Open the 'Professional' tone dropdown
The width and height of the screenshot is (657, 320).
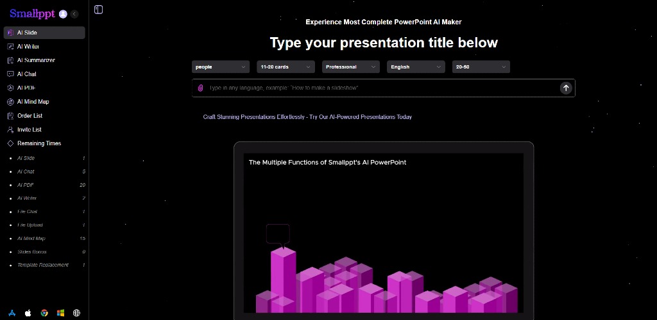pyautogui.click(x=351, y=67)
